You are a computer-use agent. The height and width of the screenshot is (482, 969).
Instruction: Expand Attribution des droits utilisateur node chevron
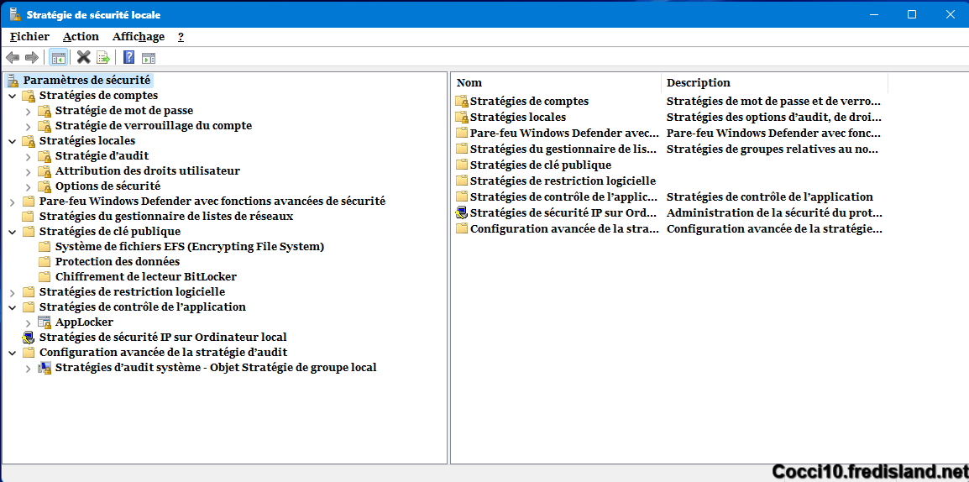(x=29, y=171)
